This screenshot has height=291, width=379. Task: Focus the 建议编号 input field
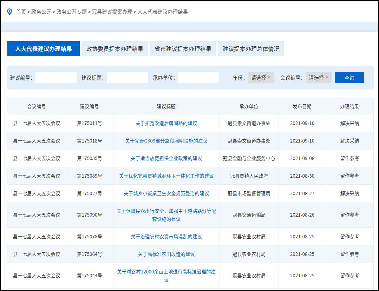pyautogui.click(x=56, y=78)
